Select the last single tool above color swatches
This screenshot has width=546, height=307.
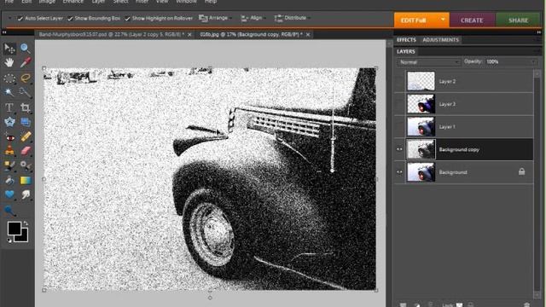pyautogui.click(x=9, y=211)
